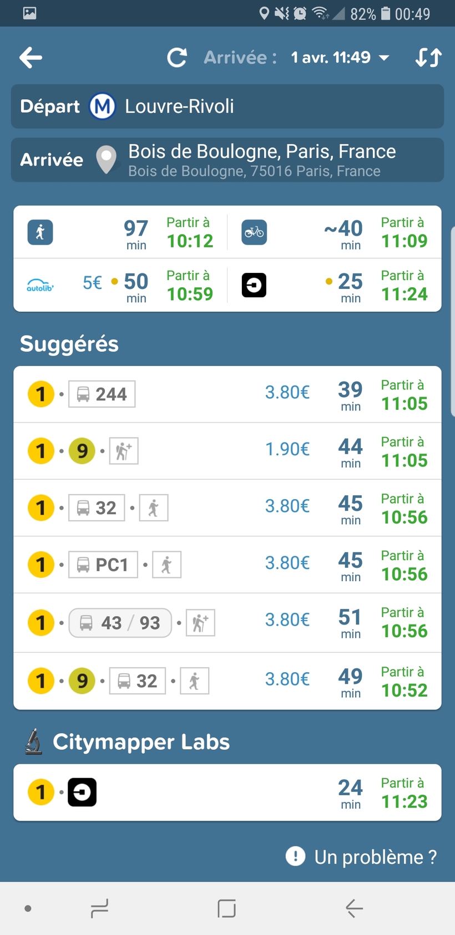Edit the Bois de Boulogne arrival field

click(x=228, y=160)
